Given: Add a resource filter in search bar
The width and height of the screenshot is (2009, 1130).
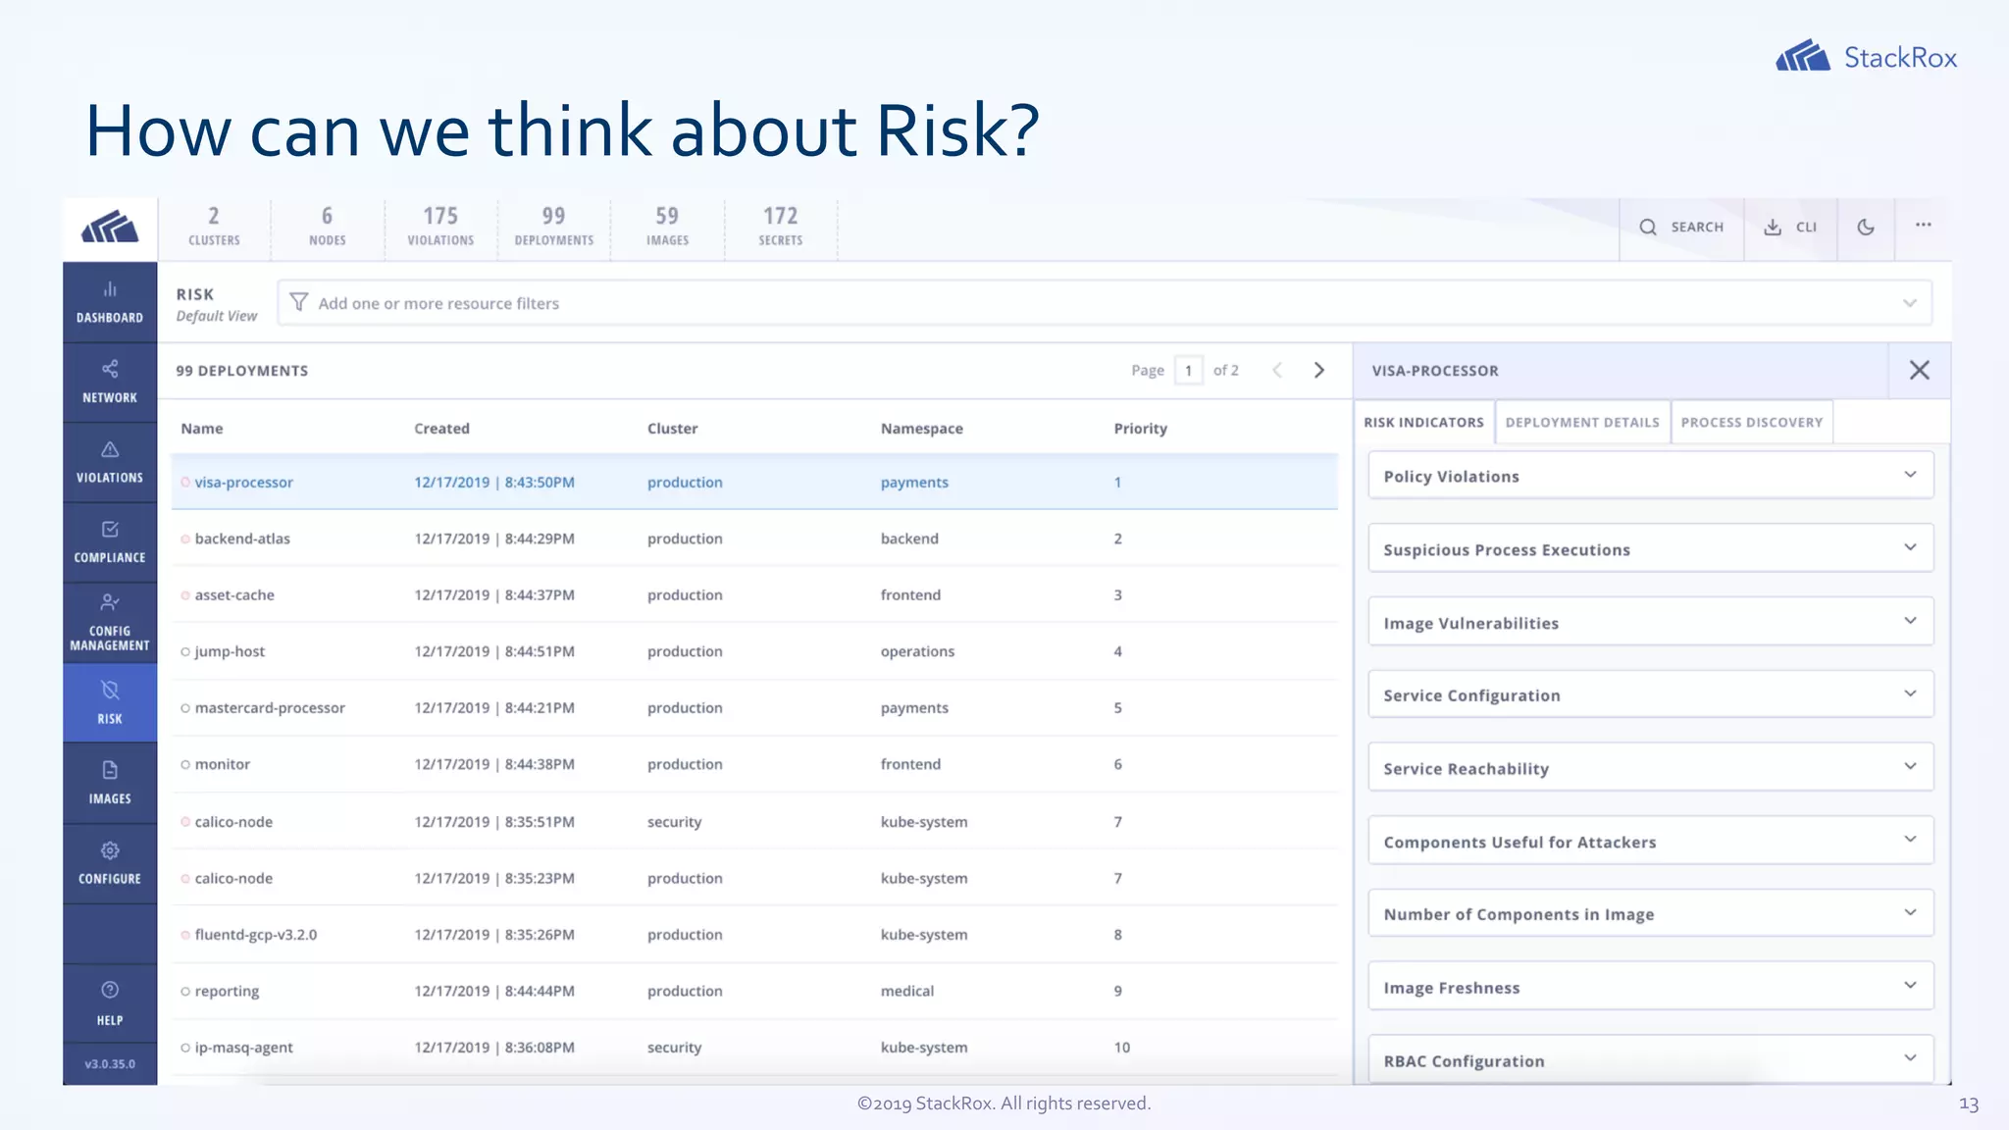Looking at the screenshot, I should 1104,303.
